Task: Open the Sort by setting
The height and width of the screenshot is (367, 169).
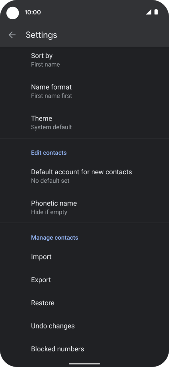Action: [x=84, y=60]
